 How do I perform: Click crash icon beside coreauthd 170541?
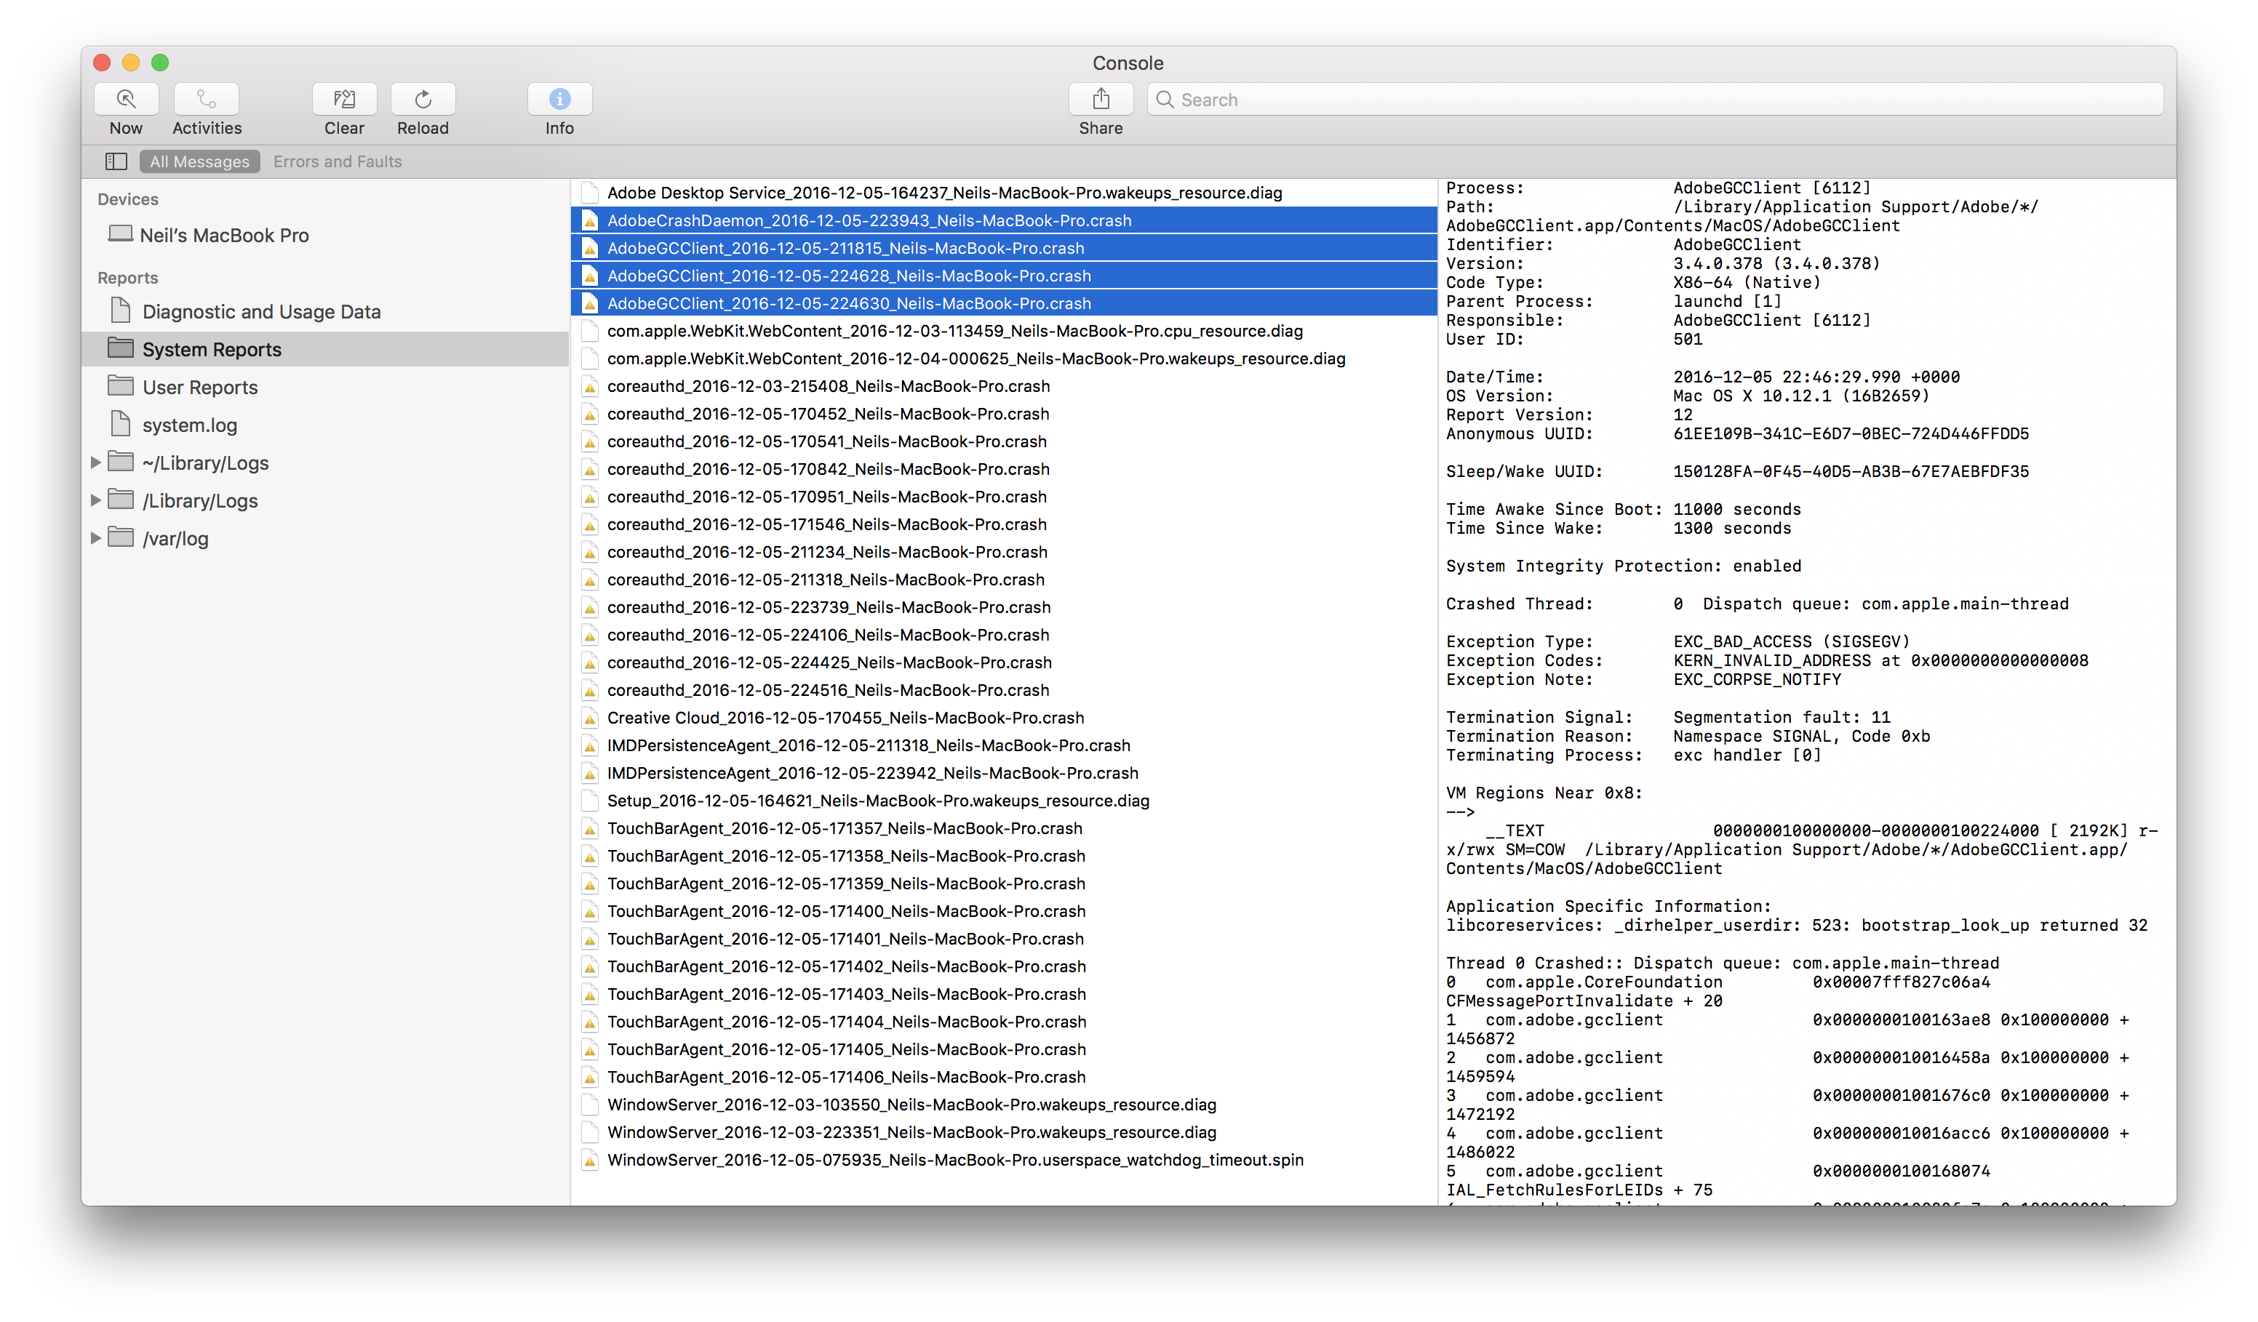(x=589, y=441)
